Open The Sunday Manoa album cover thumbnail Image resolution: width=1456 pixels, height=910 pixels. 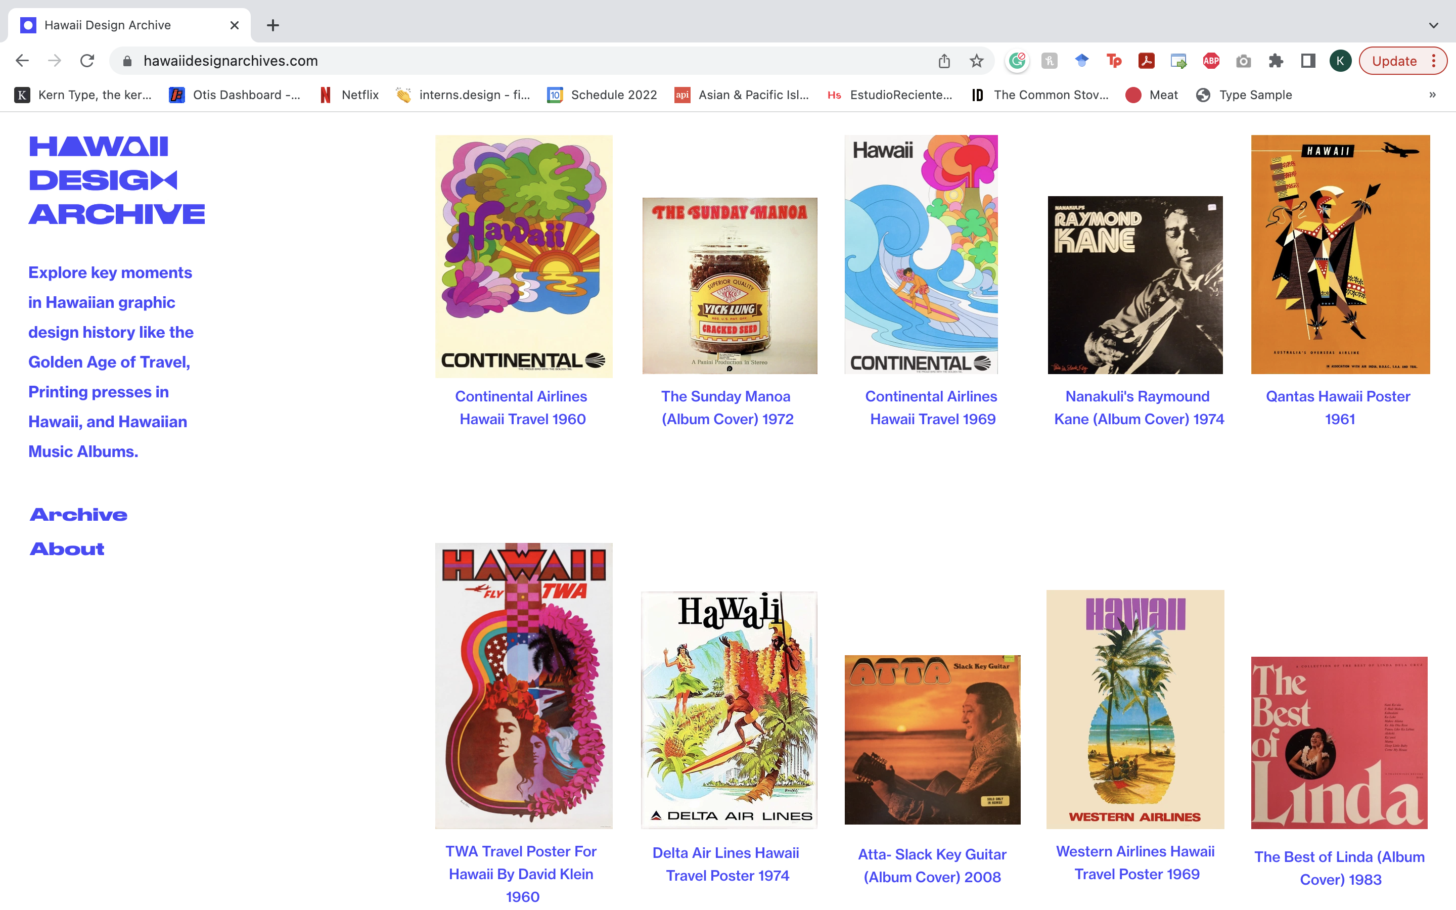[730, 286]
